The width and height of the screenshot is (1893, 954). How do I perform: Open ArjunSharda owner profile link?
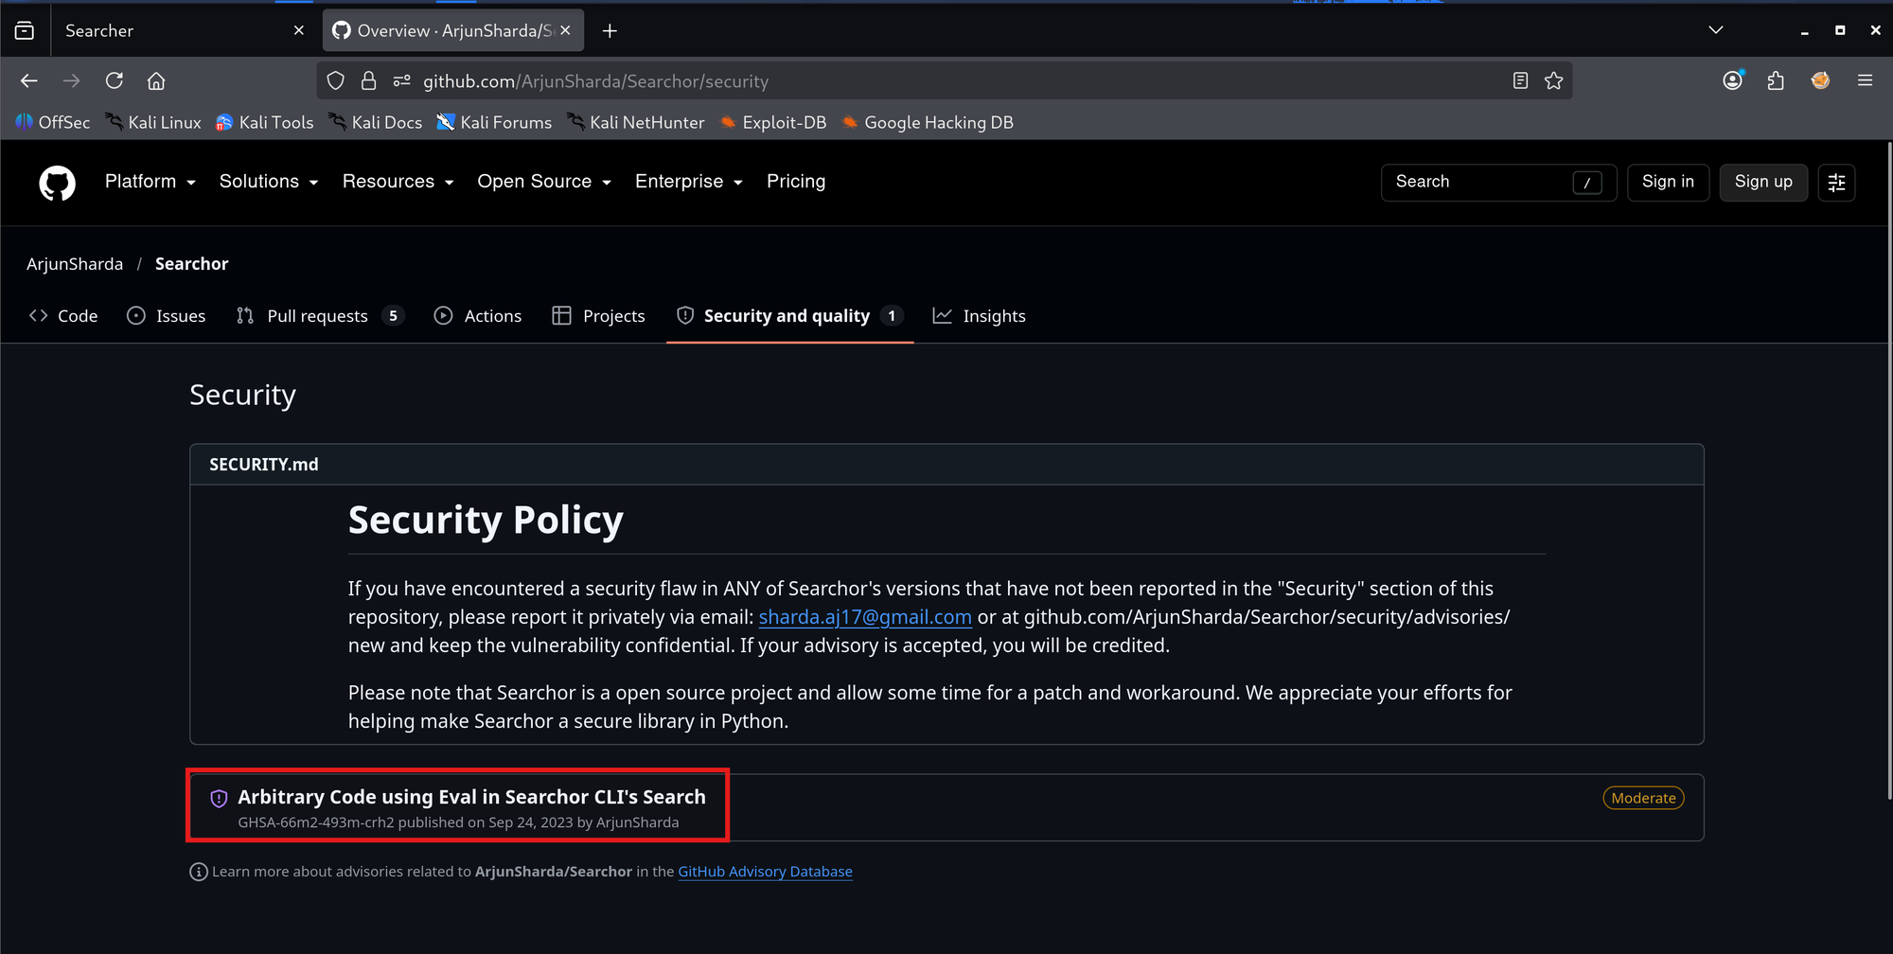click(x=75, y=264)
